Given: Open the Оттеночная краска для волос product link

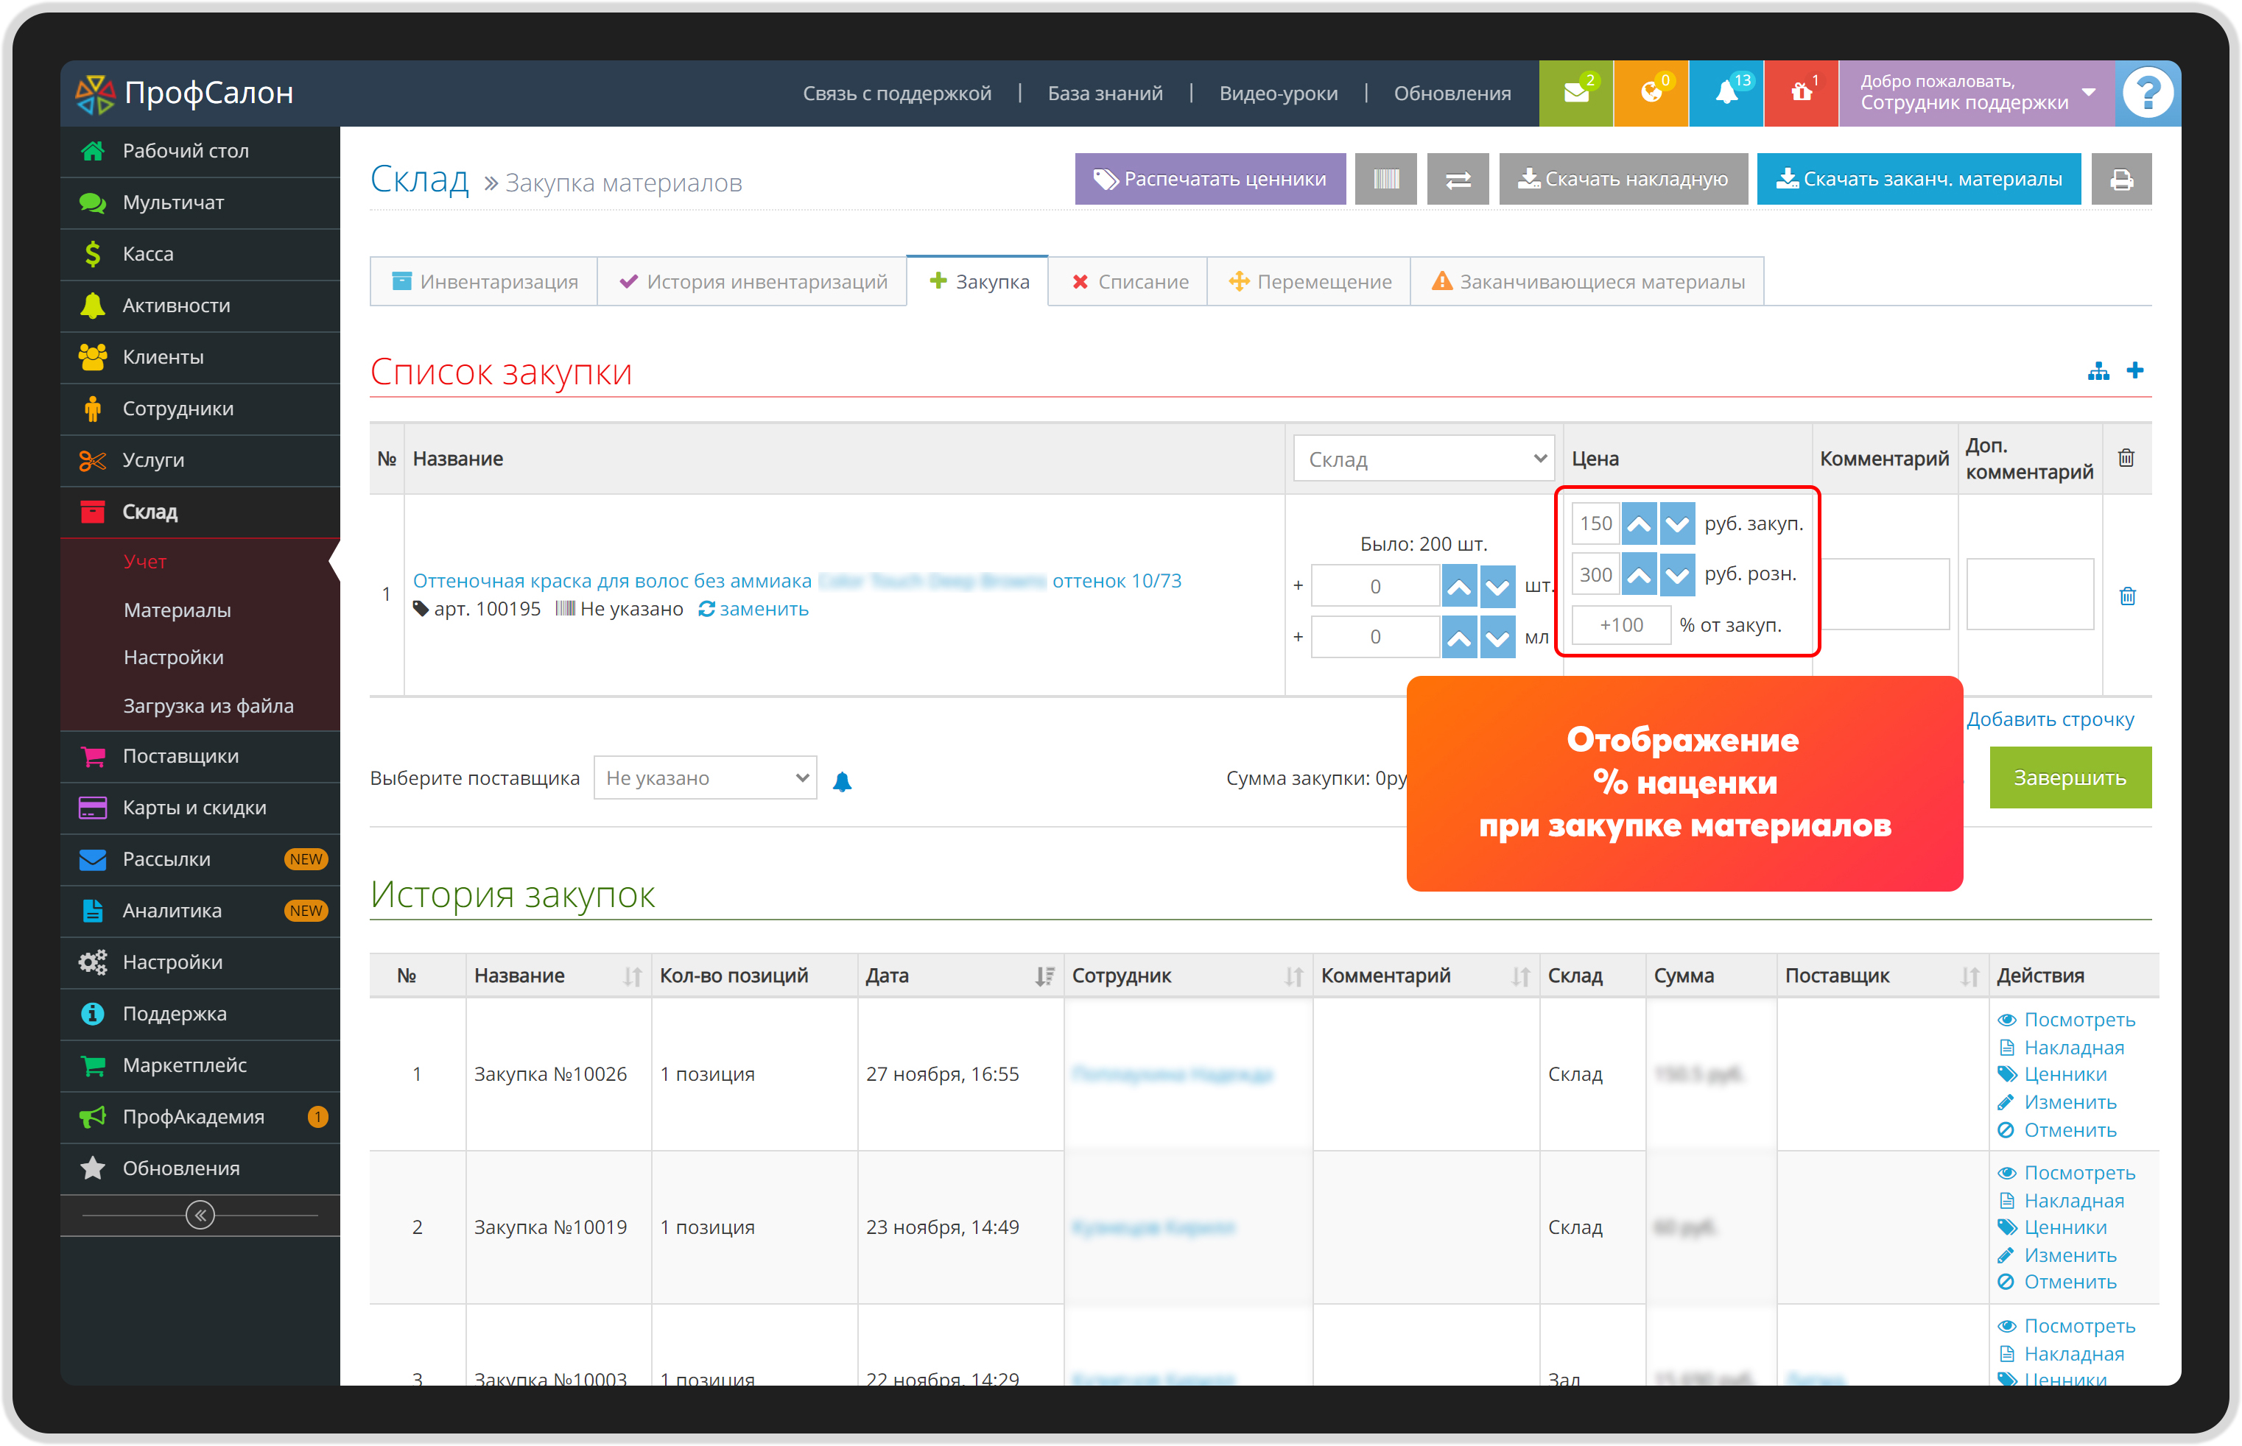Looking at the screenshot, I should point(796,581).
